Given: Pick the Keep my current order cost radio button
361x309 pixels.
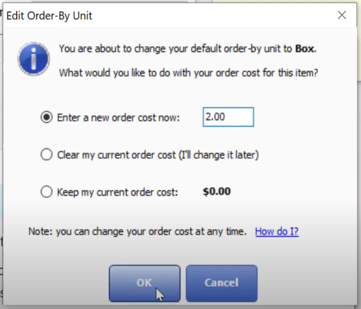Looking at the screenshot, I should point(47,192).
